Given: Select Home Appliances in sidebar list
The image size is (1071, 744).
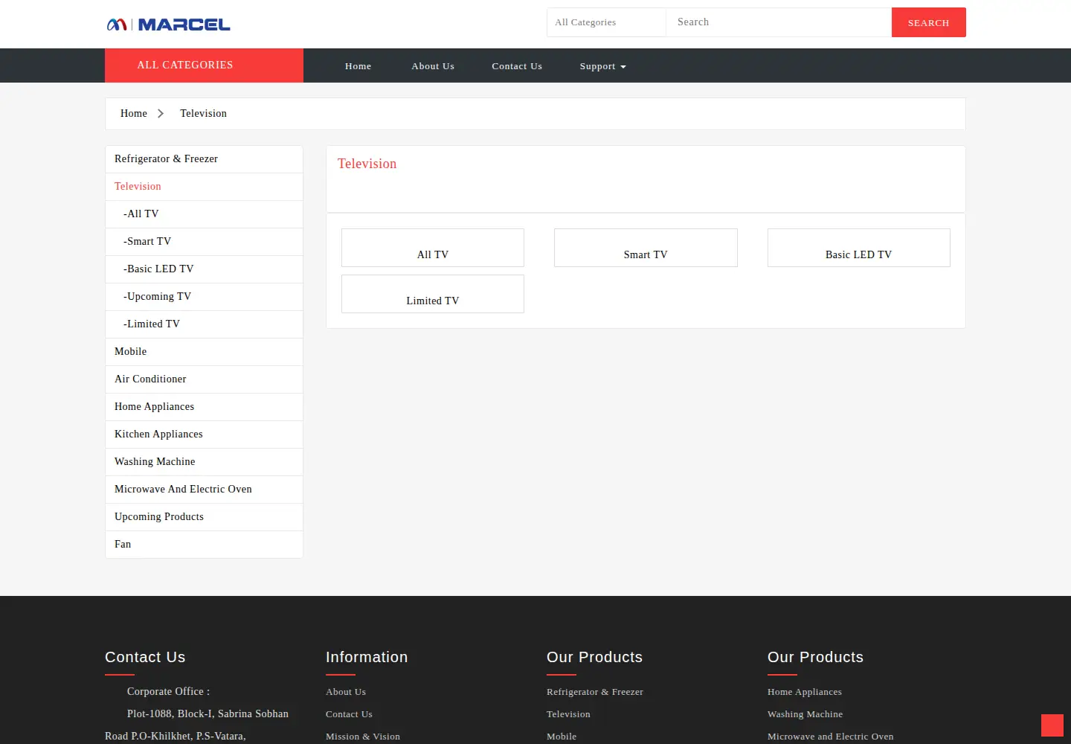Looking at the screenshot, I should pos(204,407).
